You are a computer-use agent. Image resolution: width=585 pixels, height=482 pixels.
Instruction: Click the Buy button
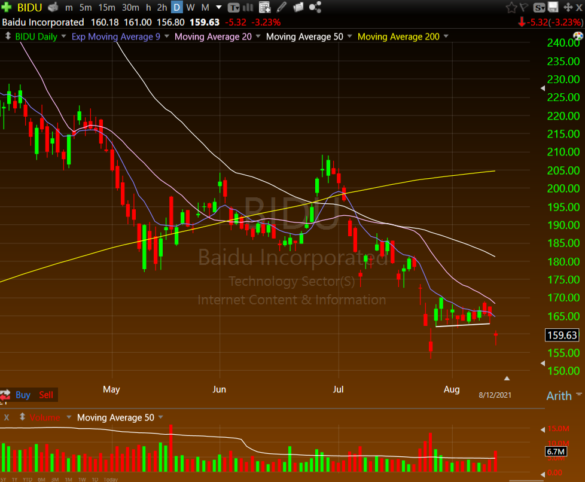pyautogui.click(x=23, y=395)
